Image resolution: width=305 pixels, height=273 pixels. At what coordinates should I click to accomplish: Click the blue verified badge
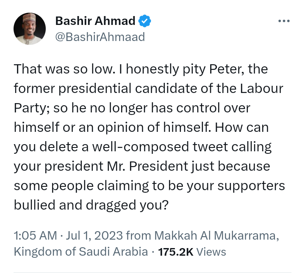click(x=146, y=21)
